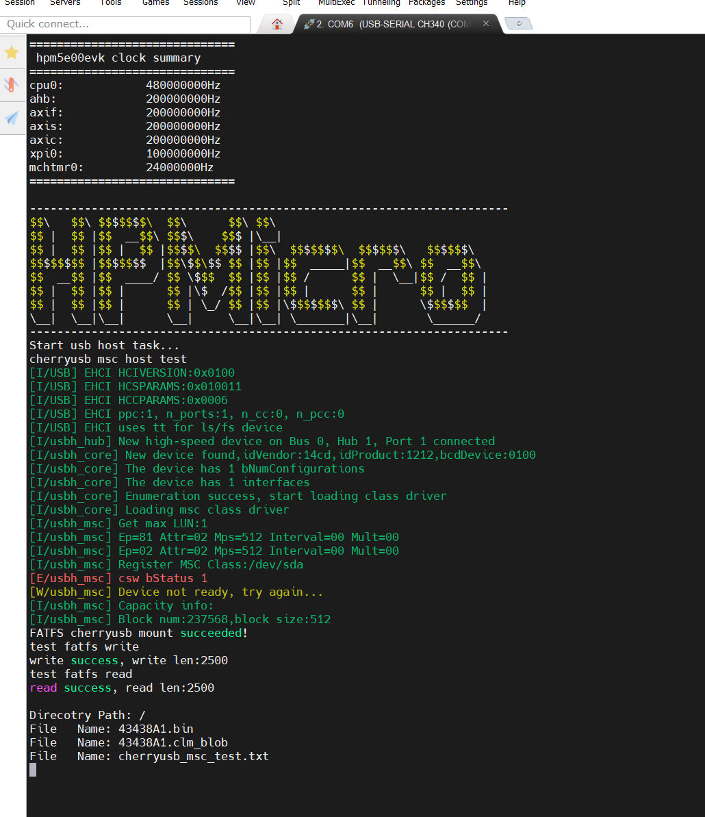
Task: Open the Sessions toolbar item
Action: [201, 3]
